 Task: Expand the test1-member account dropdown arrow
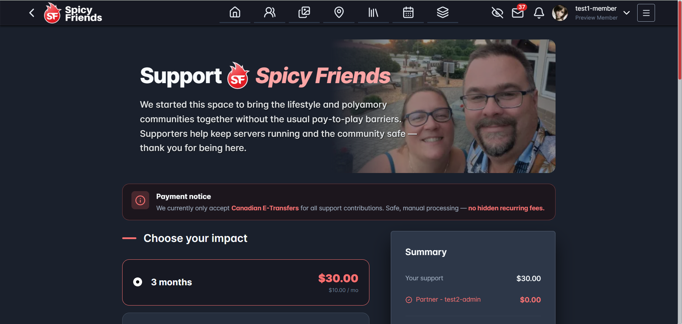tap(627, 13)
